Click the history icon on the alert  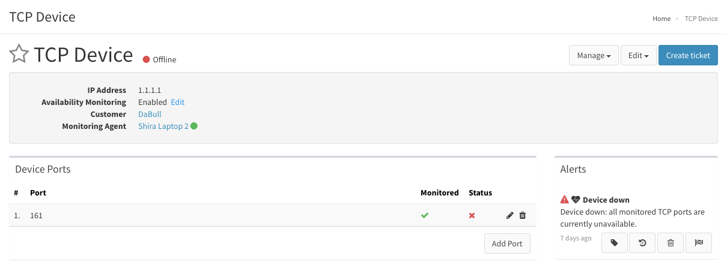point(642,243)
